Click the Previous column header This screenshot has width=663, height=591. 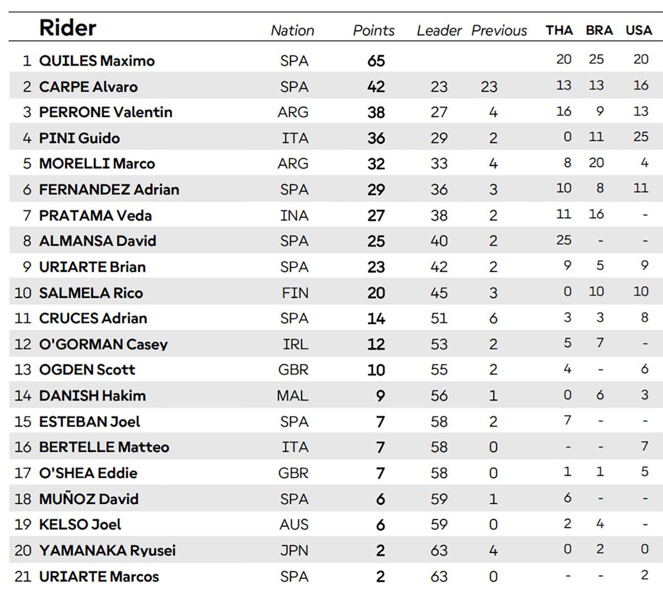499,30
